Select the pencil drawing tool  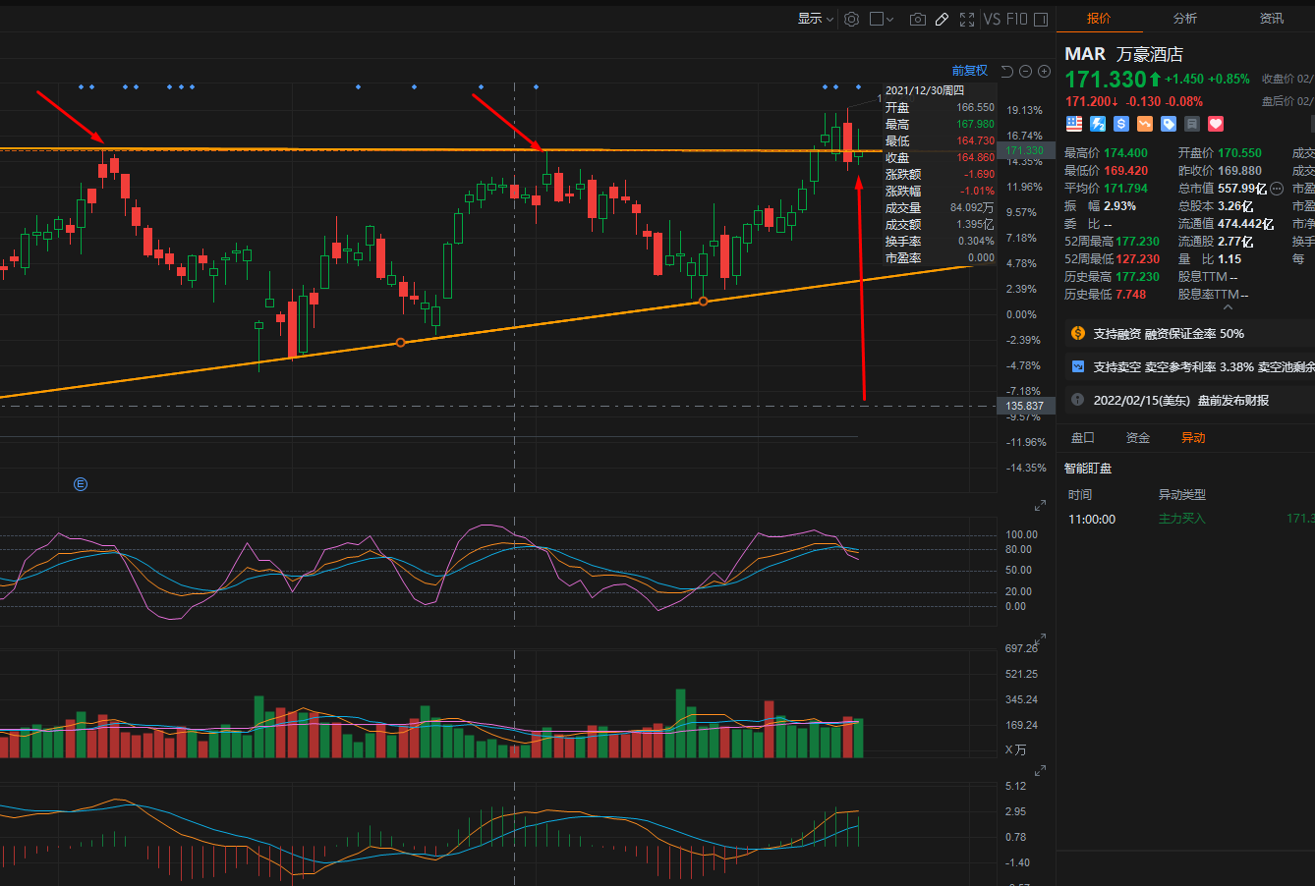(x=942, y=19)
